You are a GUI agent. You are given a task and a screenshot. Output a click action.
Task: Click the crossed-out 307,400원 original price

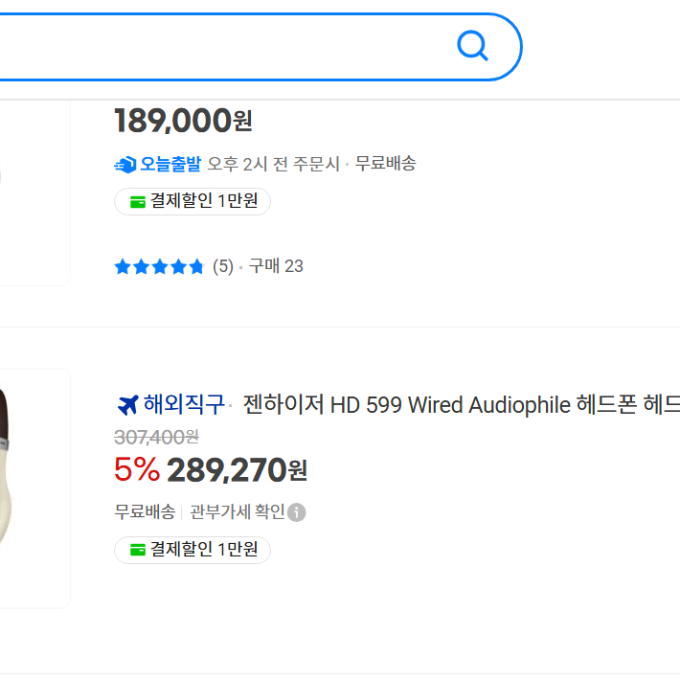coord(156,437)
